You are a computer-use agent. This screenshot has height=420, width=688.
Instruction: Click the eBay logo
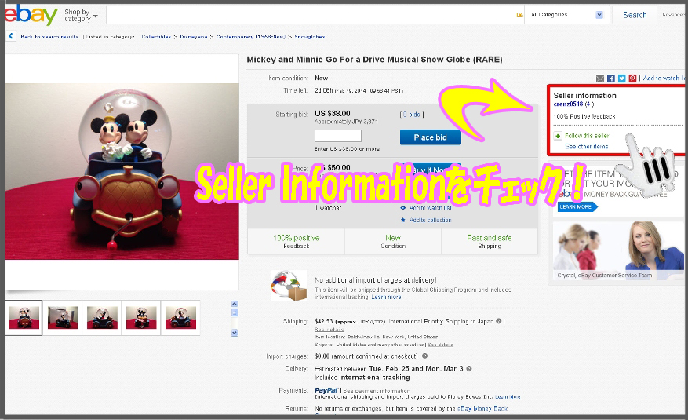(x=31, y=15)
